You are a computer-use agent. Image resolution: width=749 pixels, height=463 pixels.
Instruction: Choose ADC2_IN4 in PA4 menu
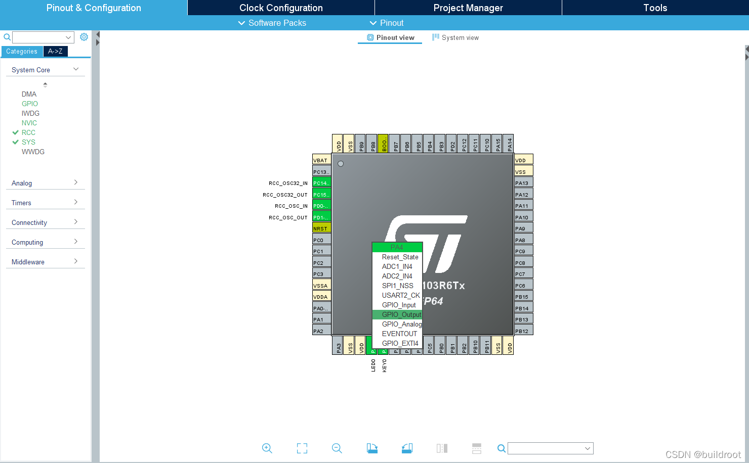click(x=397, y=276)
